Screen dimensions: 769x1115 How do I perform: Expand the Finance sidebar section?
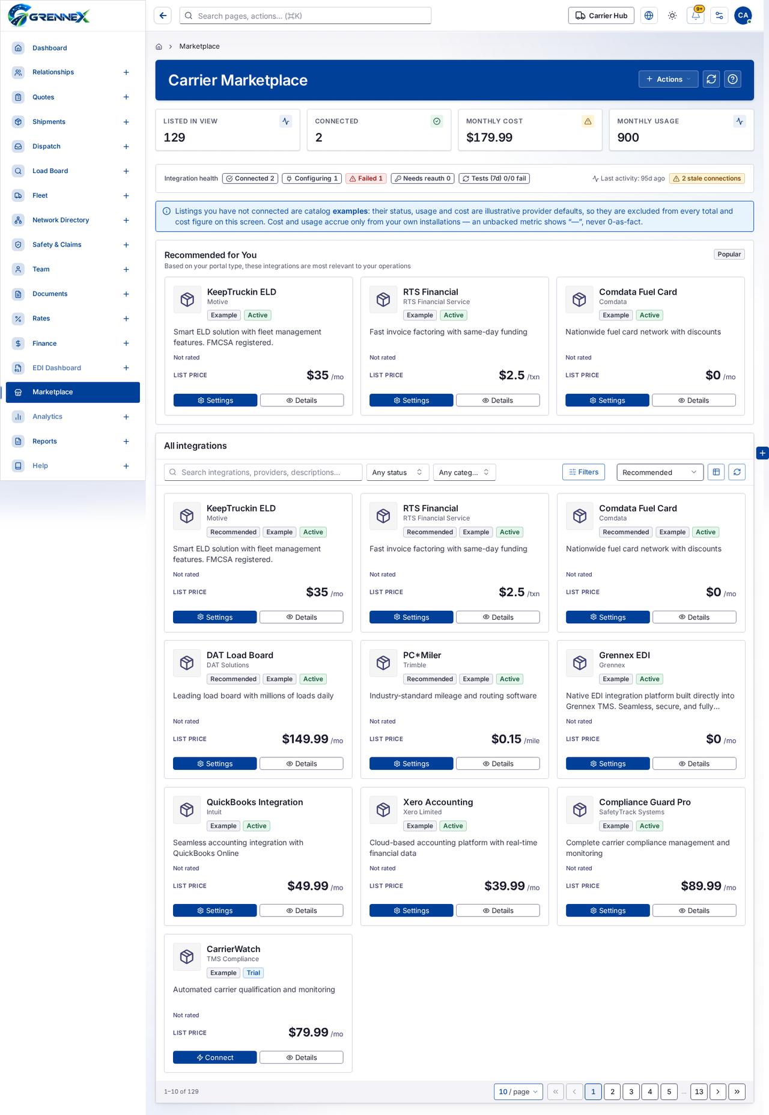click(x=126, y=344)
